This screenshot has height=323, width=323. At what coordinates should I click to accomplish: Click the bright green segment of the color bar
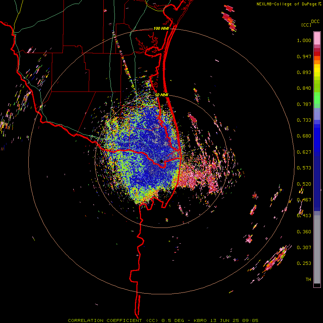tap(317, 98)
